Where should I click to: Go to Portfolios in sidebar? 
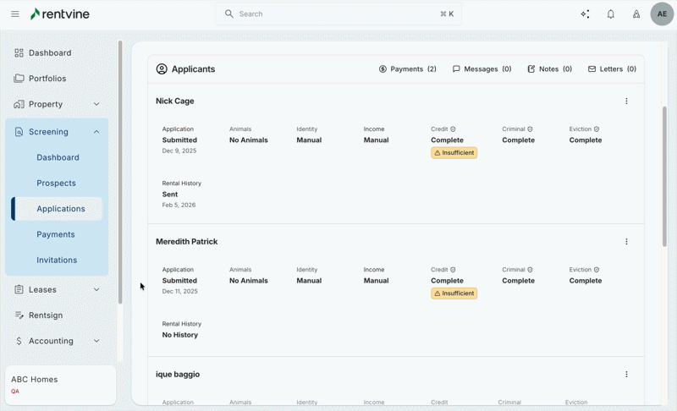(x=47, y=79)
